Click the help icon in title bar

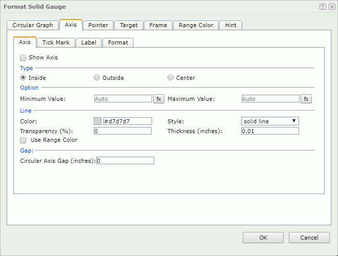coord(323,7)
